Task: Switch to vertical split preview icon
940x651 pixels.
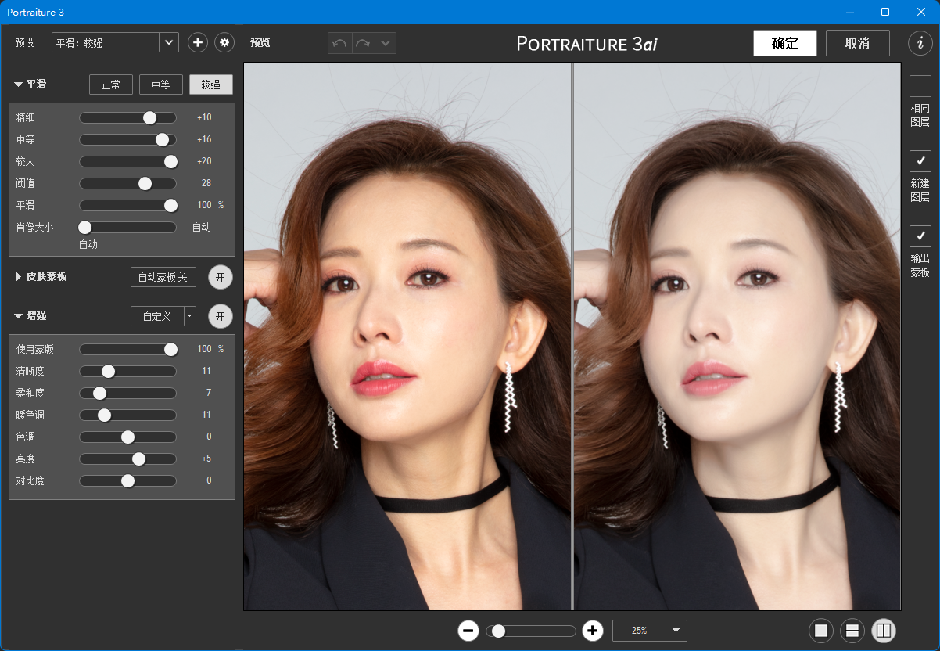Action: coord(884,630)
